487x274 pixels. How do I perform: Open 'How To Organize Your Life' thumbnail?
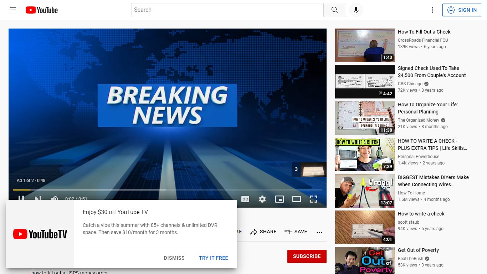[x=365, y=118]
